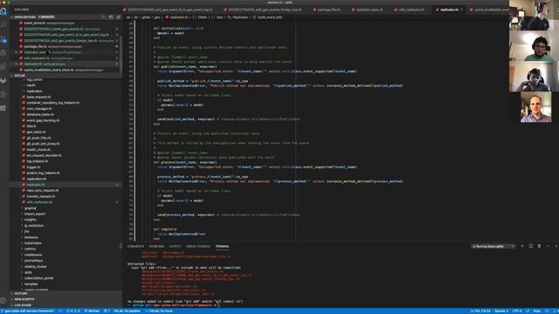Click Close All Editors icon in Open Editors header
Image resolution: width=559 pixels, height=314 pixels.
click(x=118, y=17)
